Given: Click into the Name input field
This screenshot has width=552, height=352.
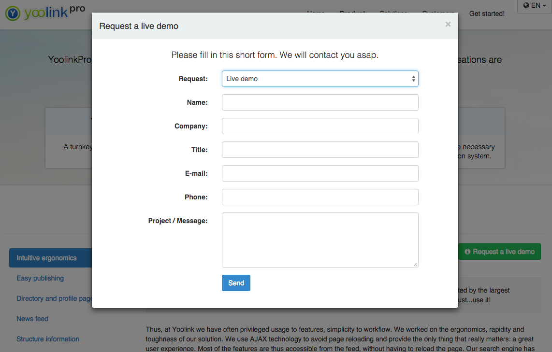Looking at the screenshot, I should click(320, 102).
